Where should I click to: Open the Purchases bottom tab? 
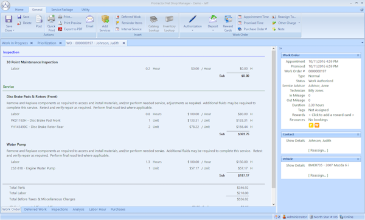(x=118, y=209)
